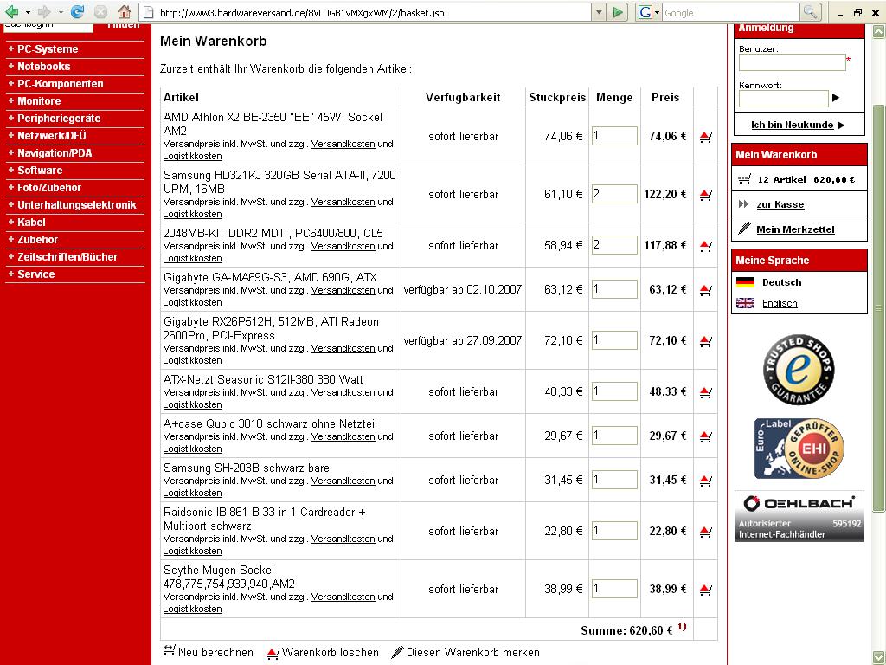The width and height of the screenshot is (886, 665).
Task: Remove Gigabyte GA-MA69G-S3 board from cart
Action: pyautogui.click(x=706, y=289)
